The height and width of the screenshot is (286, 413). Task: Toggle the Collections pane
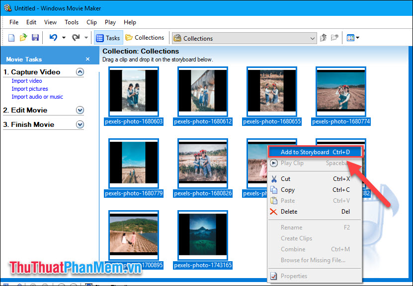pos(145,37)
